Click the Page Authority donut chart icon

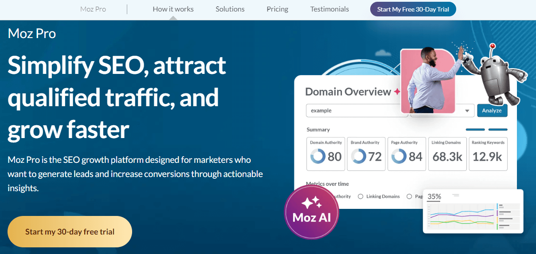399,156
